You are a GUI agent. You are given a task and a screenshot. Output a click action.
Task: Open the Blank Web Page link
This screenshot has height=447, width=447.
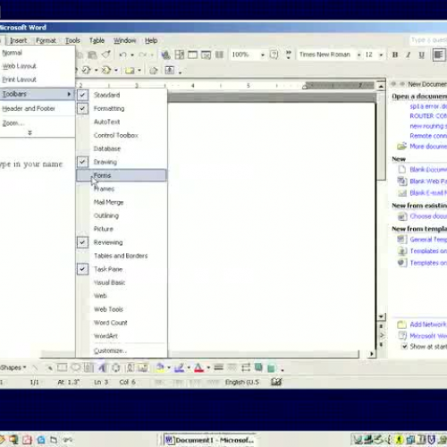[428, 181]
